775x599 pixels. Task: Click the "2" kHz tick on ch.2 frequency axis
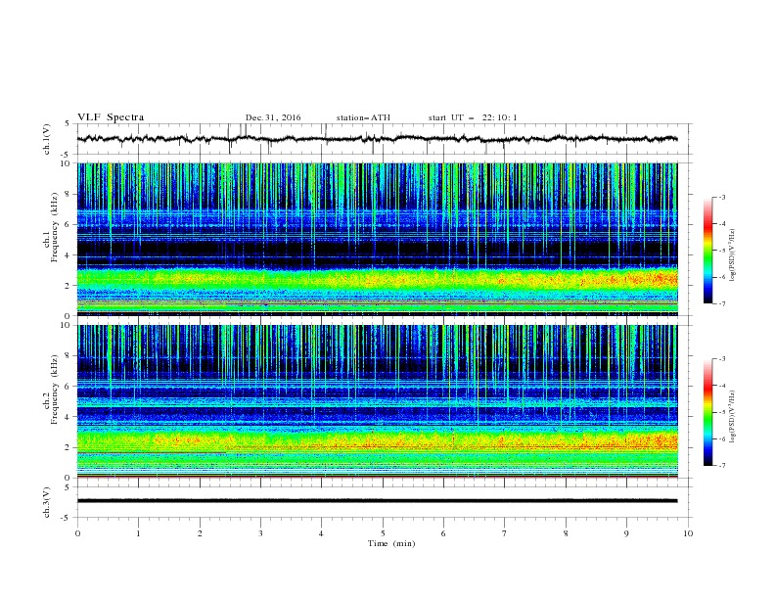click(68, 447)
